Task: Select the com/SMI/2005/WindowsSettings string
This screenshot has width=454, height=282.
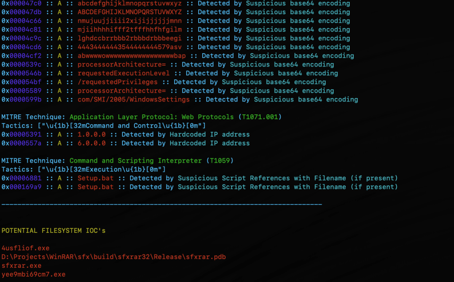Action: pyautogui.click(x=133, y=99)
